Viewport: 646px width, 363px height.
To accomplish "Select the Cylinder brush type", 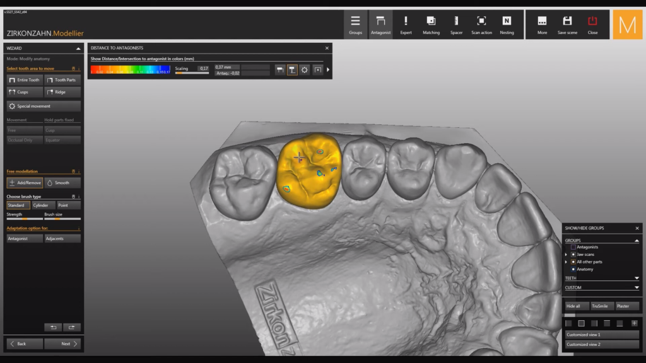I will (43, 205).
